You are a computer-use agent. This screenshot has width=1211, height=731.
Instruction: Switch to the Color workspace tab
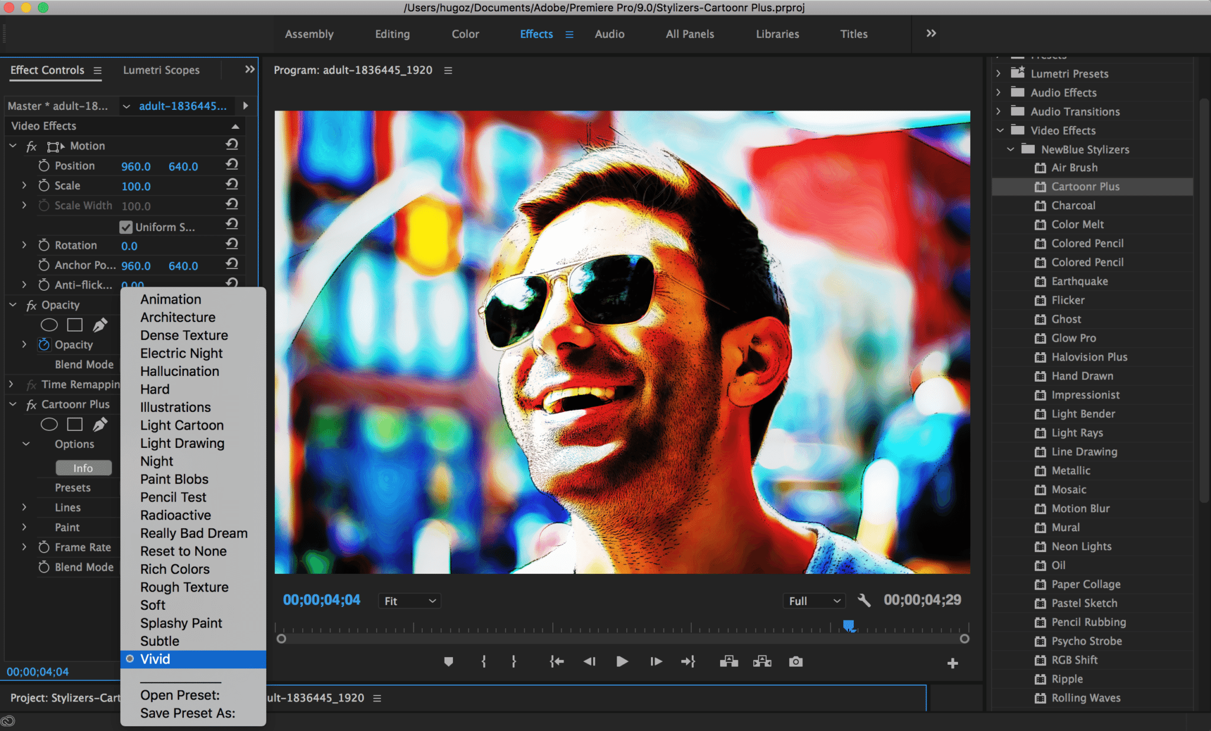click(x=465, y=34)
